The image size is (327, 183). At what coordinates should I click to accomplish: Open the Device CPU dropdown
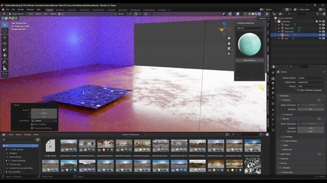pos(311,86)
